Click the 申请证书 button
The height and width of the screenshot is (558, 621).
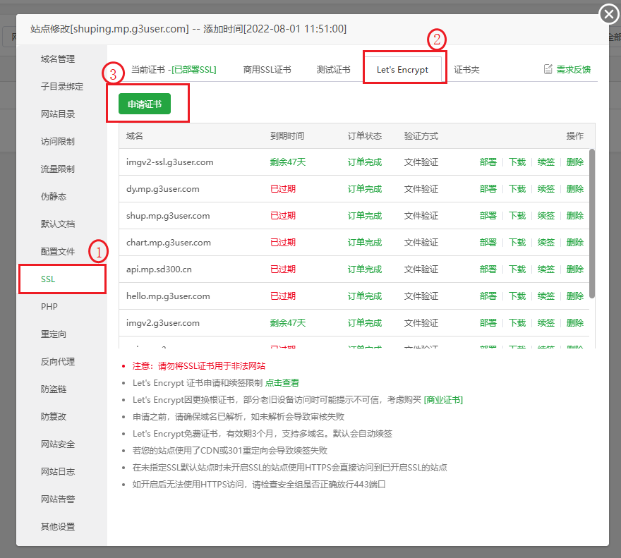click(x=145, y=104)
